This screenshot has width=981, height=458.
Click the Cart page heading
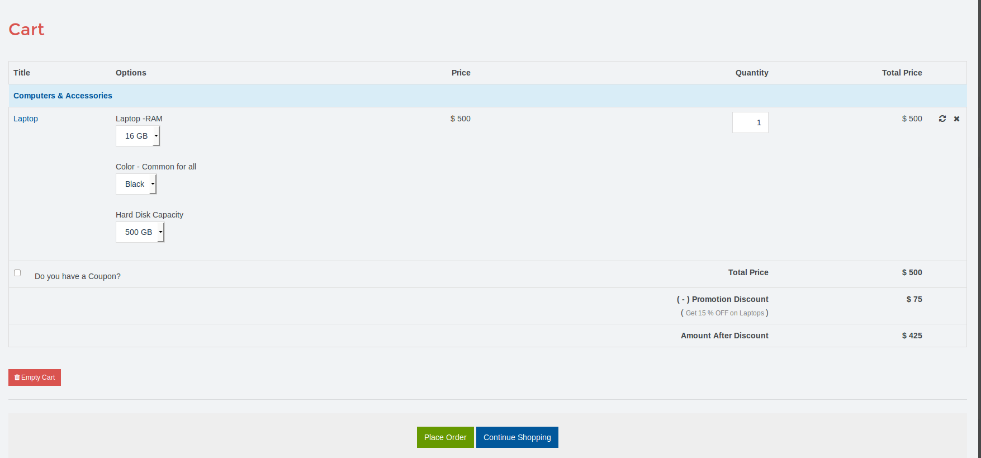26,30
